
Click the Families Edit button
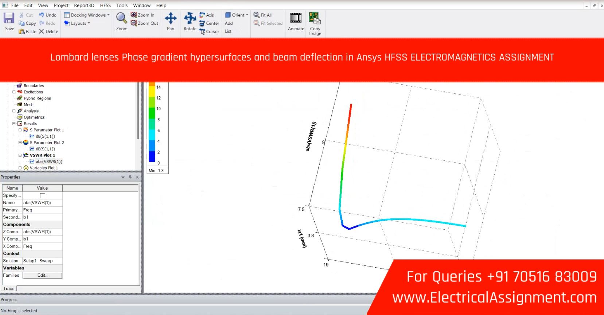[42, 275]
